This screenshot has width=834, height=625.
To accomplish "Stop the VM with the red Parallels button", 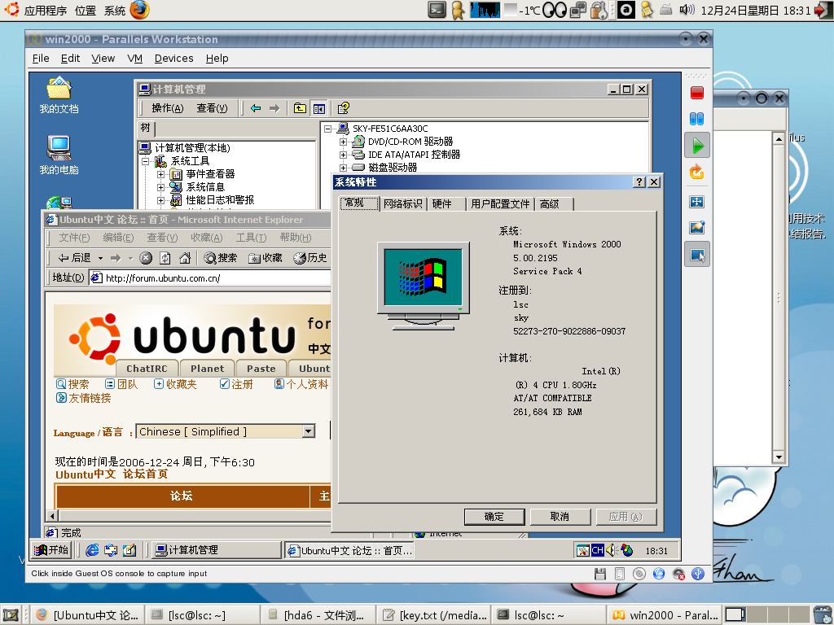I will (x=697, y=93).
